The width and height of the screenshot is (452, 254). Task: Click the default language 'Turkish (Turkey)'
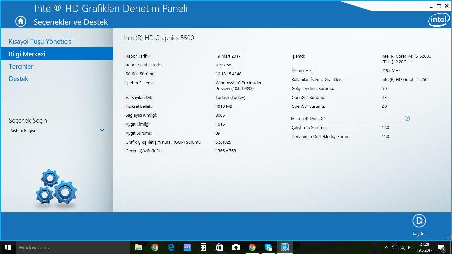click(230, 97)
